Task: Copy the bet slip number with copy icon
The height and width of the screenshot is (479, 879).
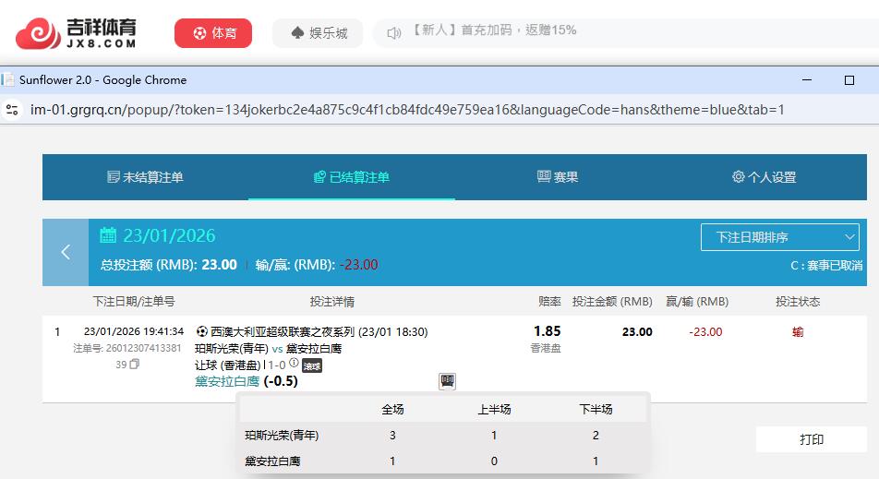Action: (135, 365)
